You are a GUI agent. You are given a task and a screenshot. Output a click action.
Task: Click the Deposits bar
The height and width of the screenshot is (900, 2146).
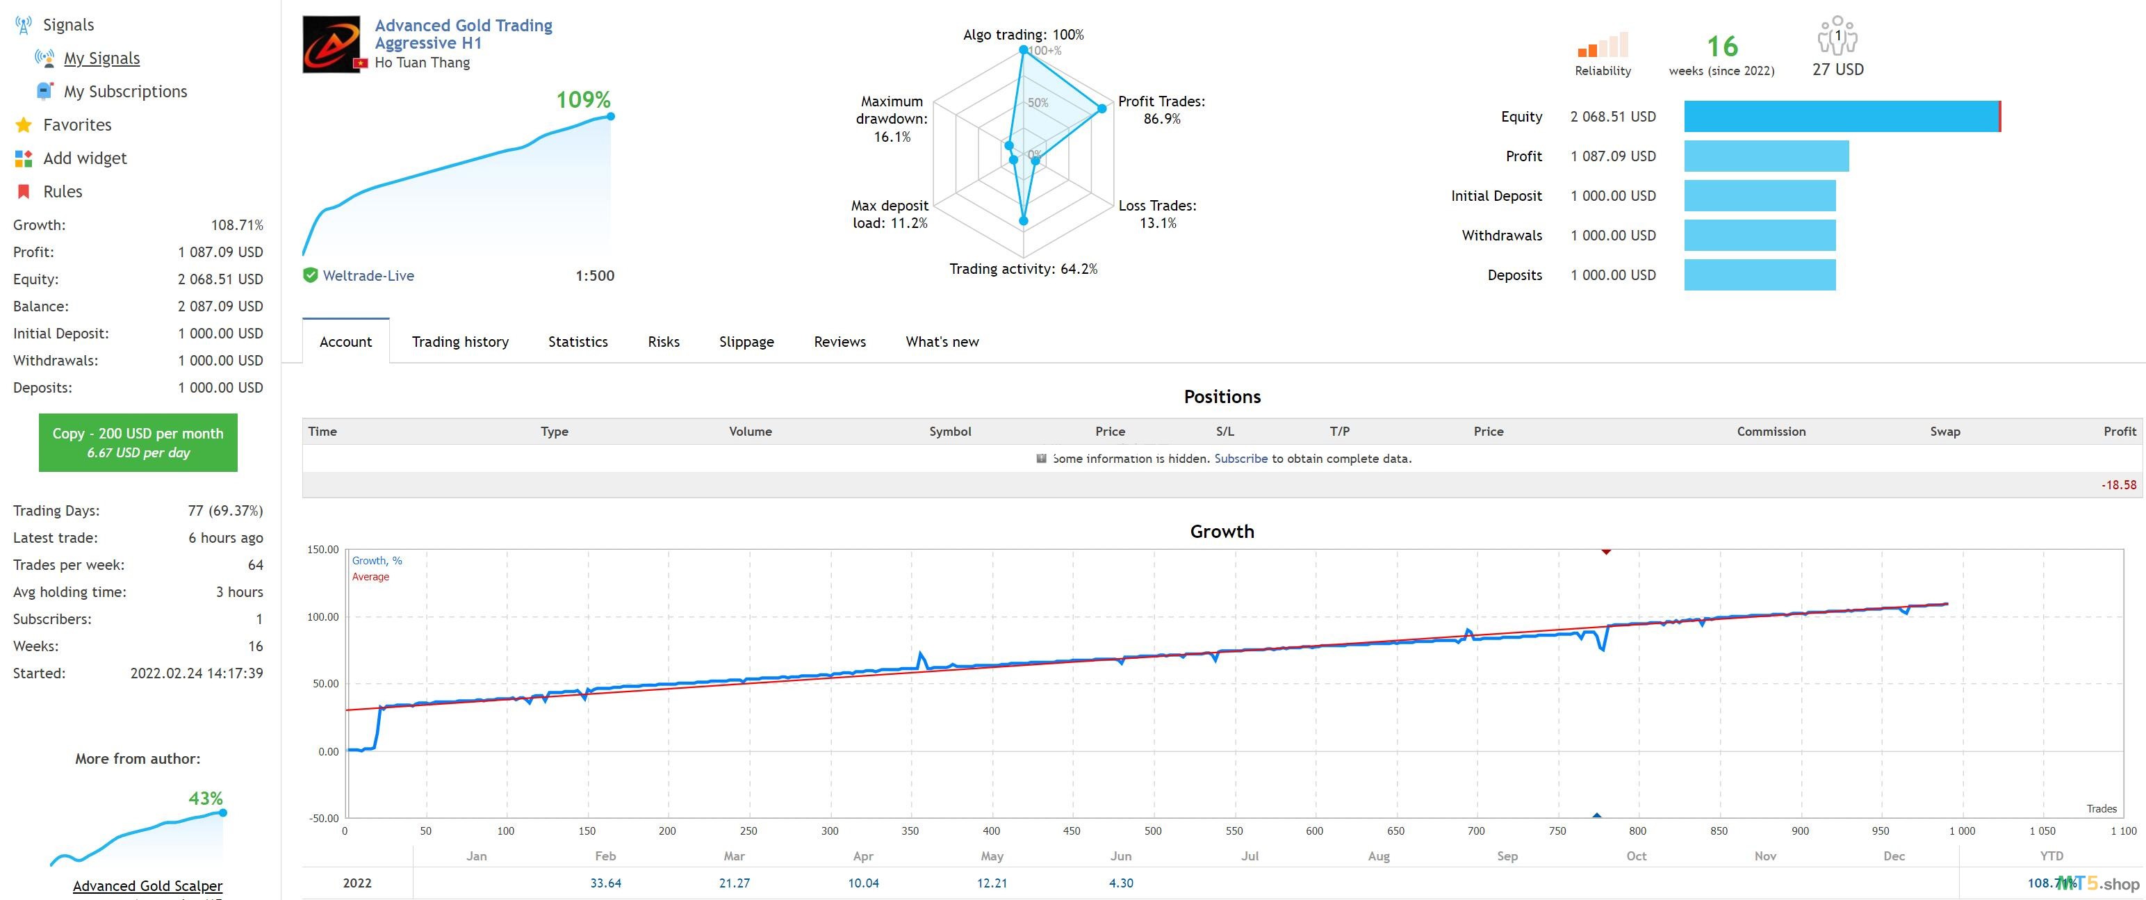[x=1760, y=275]
